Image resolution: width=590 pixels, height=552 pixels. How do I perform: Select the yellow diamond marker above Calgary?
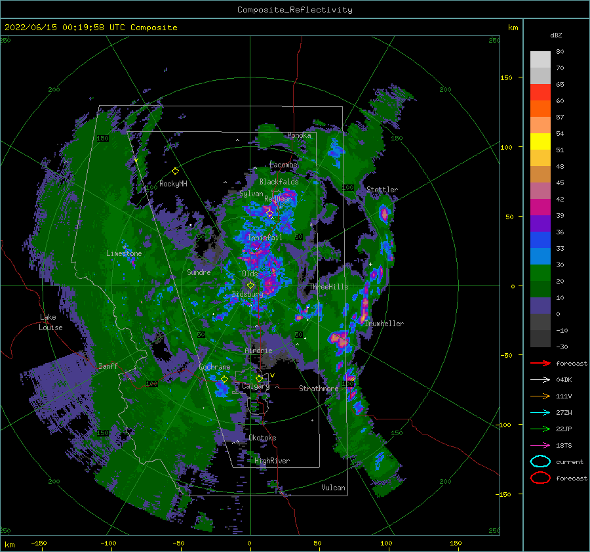click(x=259, y=378)
